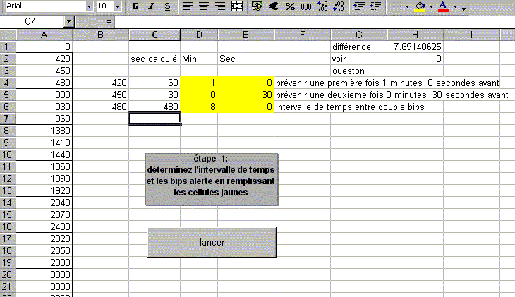Click the equals sign to edit formula
Image resolution: width=515 pixels, height=297 pixels.
109,22
